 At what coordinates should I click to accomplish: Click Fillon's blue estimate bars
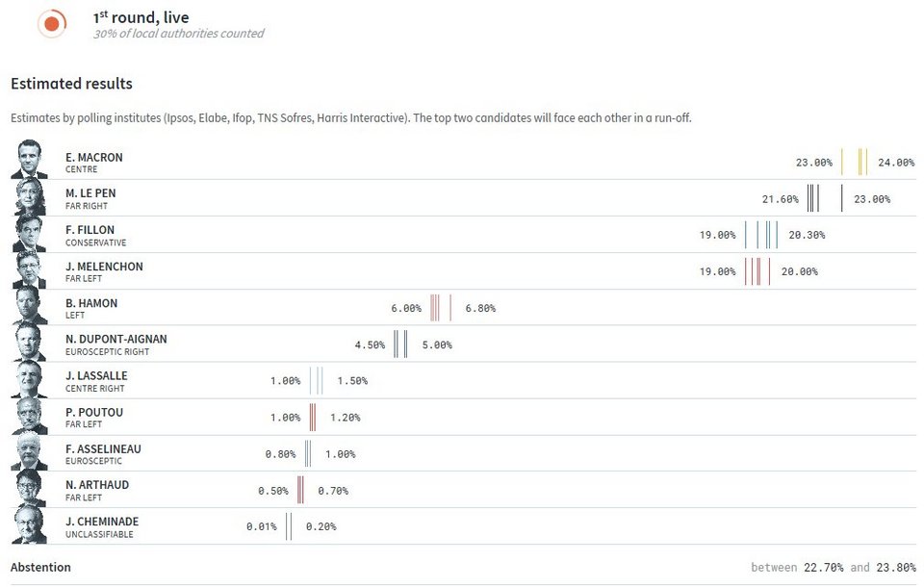tap(761, 235)
